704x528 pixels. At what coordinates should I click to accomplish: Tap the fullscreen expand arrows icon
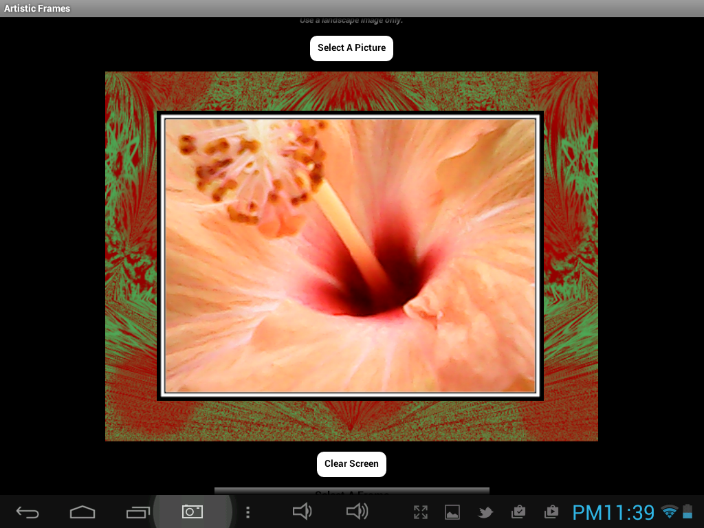click(421, 512)
